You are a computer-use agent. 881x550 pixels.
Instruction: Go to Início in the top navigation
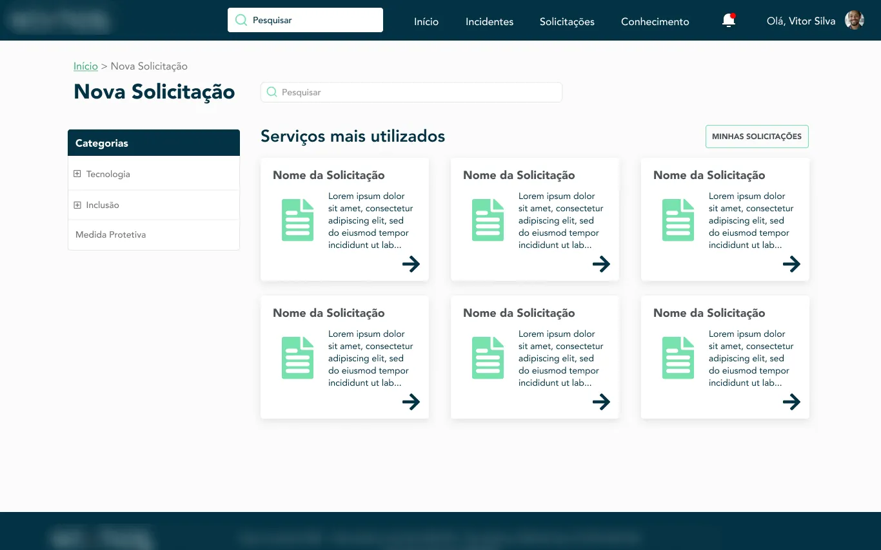point(426,21)
